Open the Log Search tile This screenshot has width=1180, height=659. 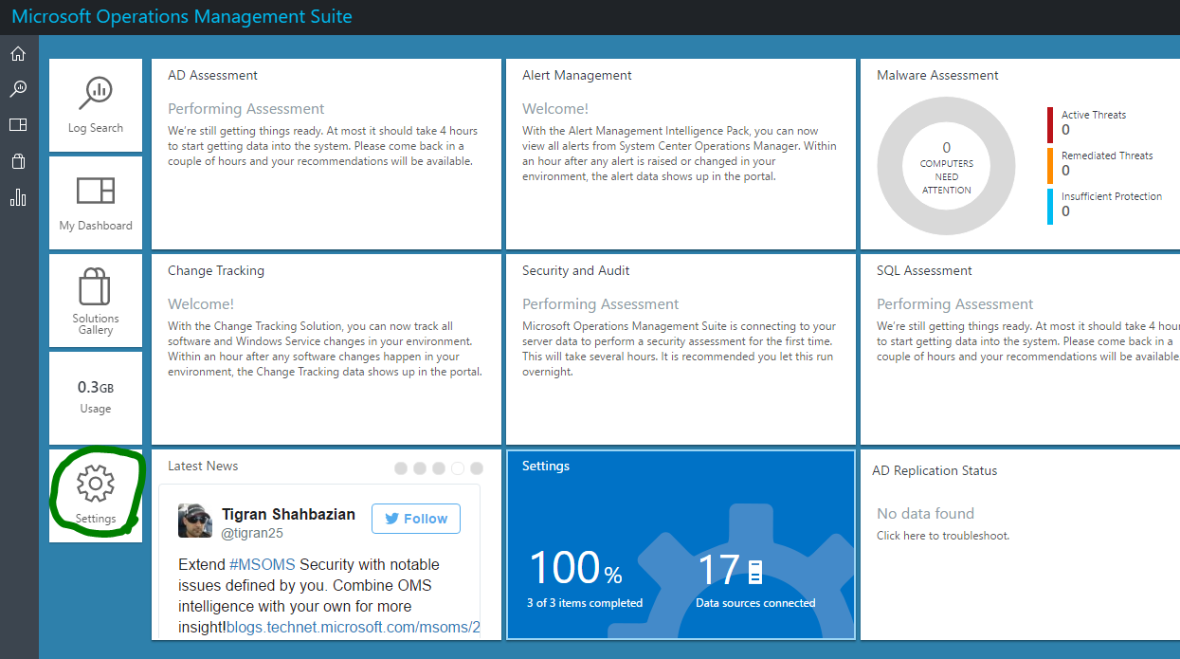[x=96, y=104]
